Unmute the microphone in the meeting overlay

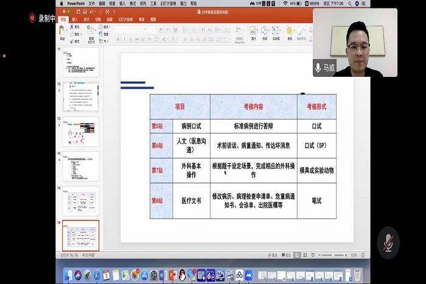pyautogui.click(x=388, y=243)
